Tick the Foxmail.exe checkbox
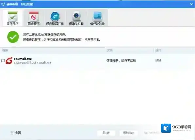This screenshot has width=195, height=140. click(3, 61)
